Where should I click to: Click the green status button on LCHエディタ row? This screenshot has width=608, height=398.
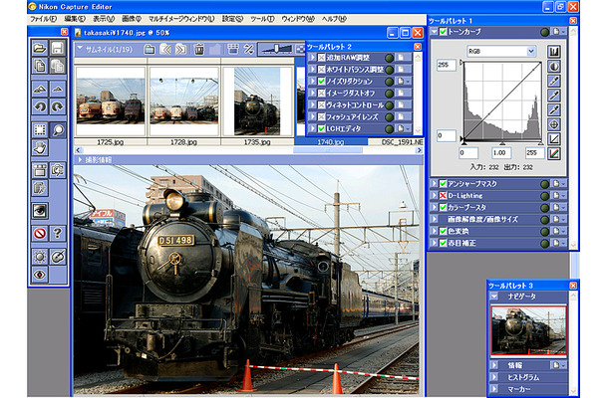tap(389, 129)
